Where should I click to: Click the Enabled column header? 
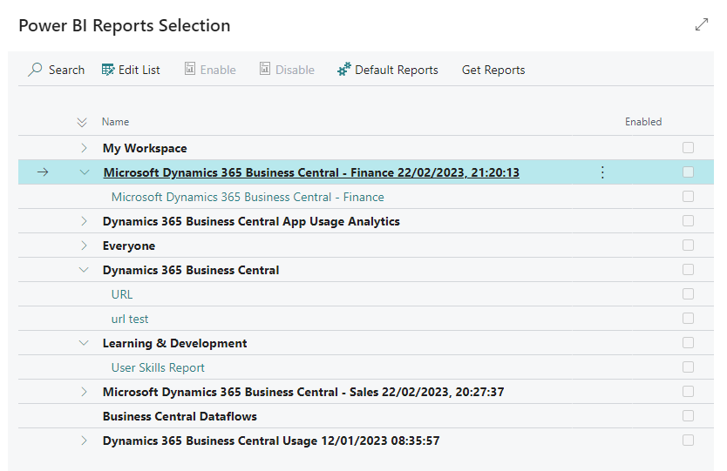(x=643, y=122)
